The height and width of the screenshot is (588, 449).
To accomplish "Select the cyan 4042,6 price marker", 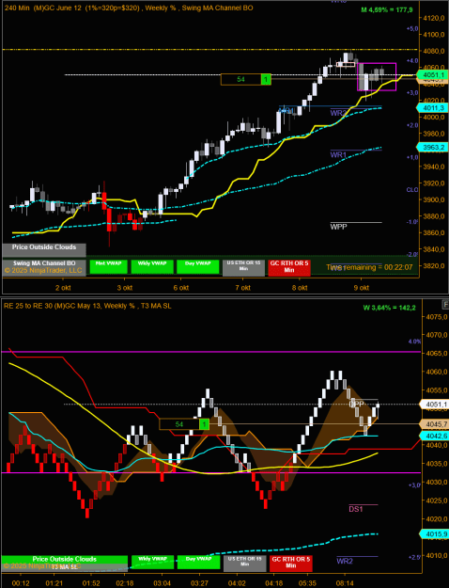I will pyautogui.click(x=433, y=437).
